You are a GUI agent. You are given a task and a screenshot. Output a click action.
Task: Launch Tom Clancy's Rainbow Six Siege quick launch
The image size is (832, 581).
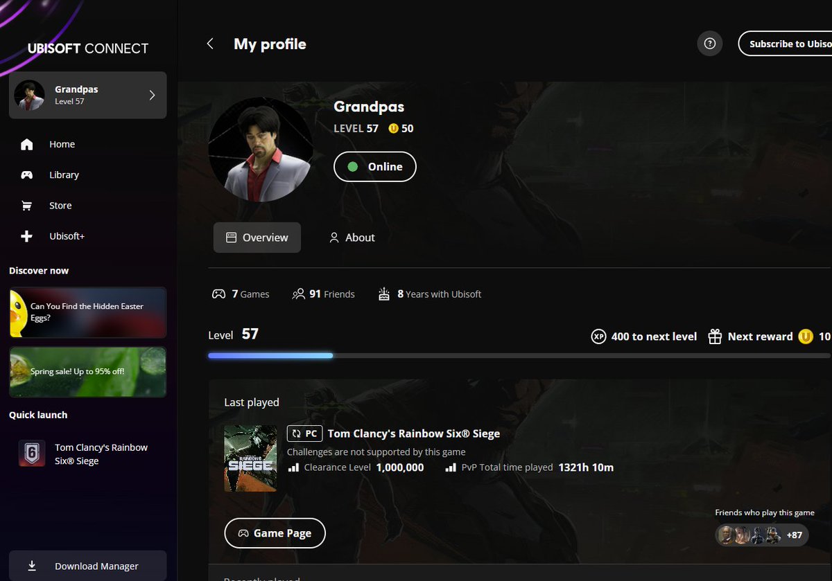(88, 454)
